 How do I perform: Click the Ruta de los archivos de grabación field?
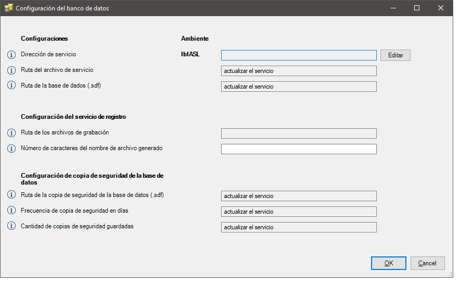pyautogui.click(x=299, y=133)
